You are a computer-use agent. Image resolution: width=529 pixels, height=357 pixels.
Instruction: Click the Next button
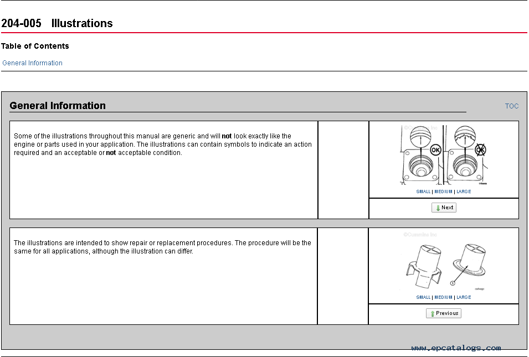coord(444,208)
